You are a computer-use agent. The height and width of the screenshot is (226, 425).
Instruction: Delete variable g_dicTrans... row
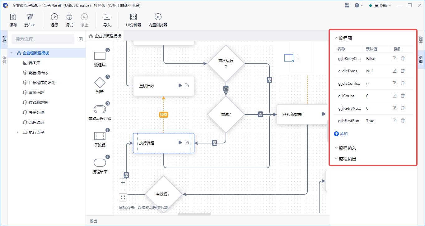pos(403,71)
